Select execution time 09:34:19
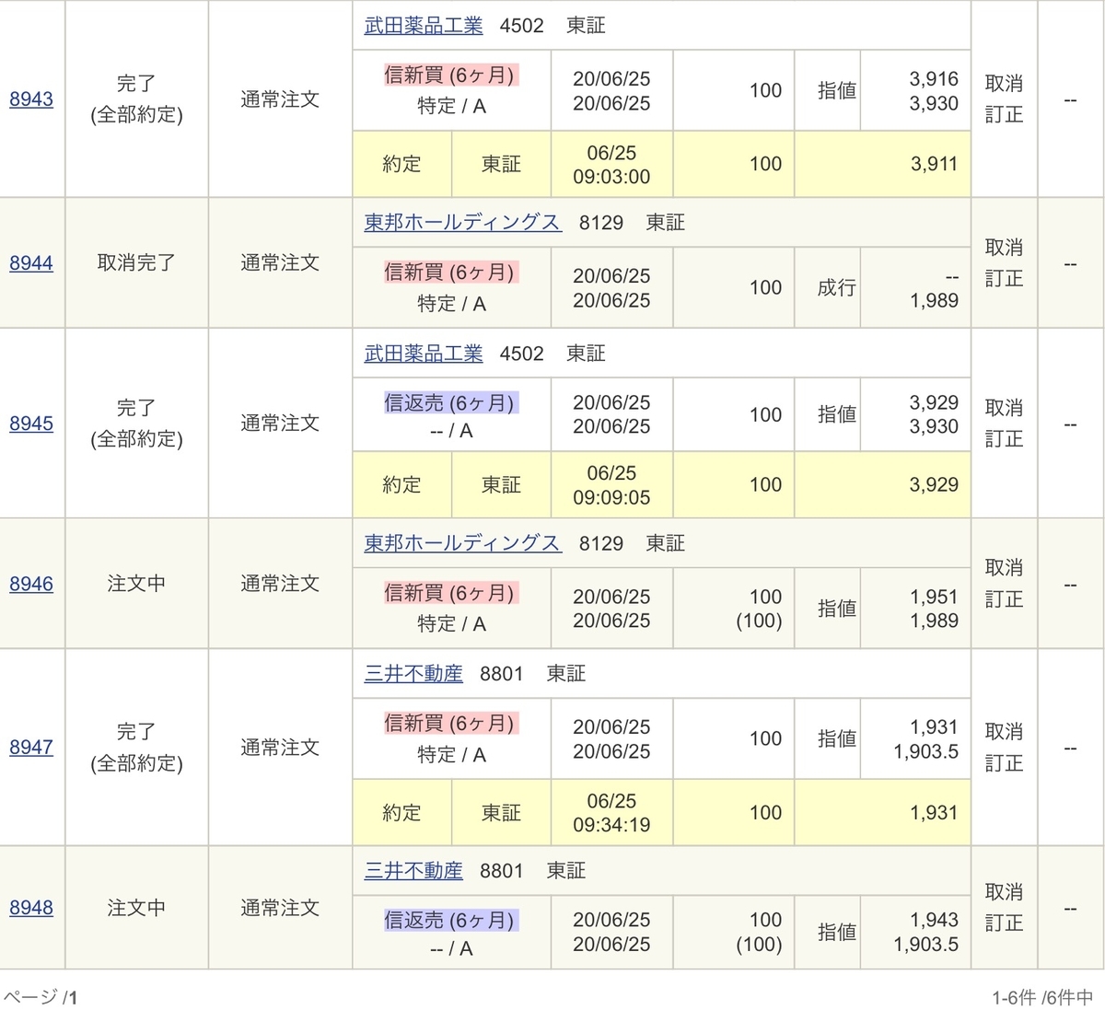The width and height of the screenshot is (1105, 1010). pos(611,826)
